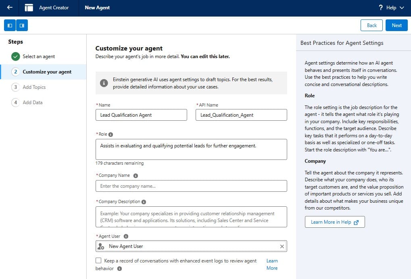This screenshot has width=411, height=279.
Task: Clear the New Agent User selection
Action: [282, 246]
